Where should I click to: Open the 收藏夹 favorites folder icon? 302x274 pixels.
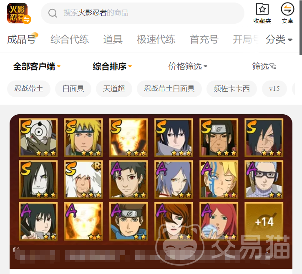(x=262, y=9)
